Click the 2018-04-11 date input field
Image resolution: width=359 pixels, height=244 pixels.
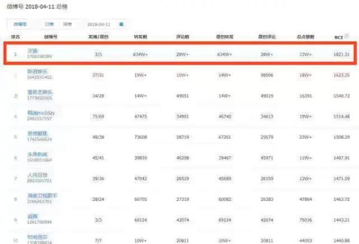pos(99,25)
